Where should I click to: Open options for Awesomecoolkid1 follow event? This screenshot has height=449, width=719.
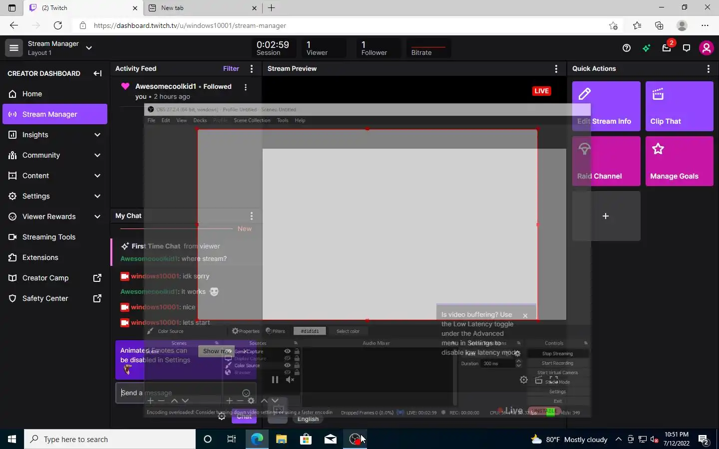tap(246, 87)
